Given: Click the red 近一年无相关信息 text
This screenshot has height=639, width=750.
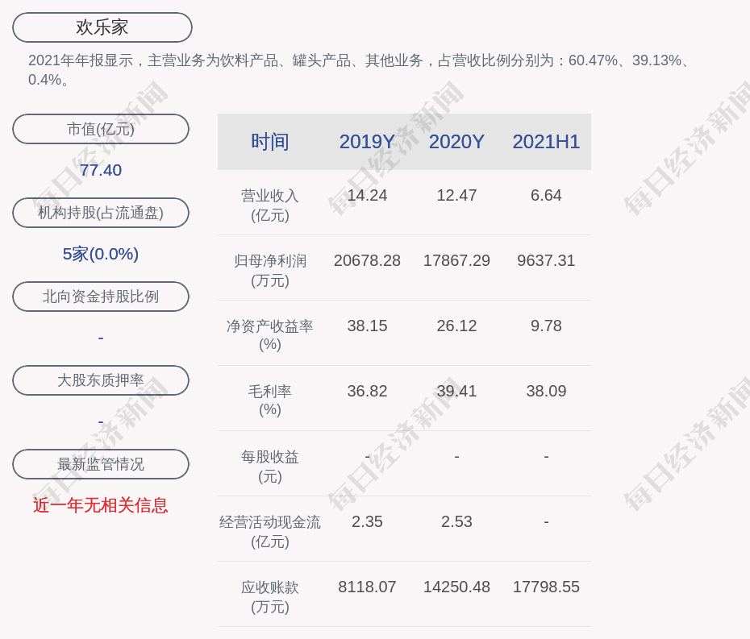Looking at the screenshot, I should (x=101, y=505).
